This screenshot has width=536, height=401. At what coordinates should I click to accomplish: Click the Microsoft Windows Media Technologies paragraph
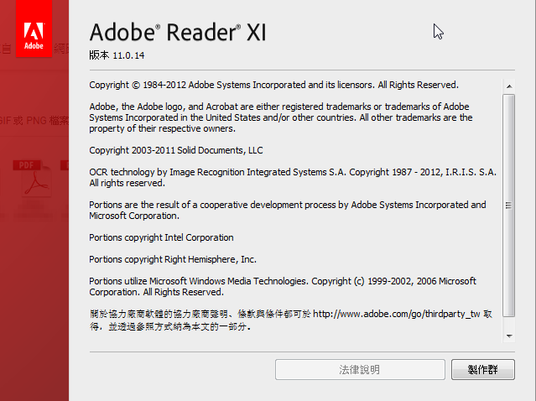pos(283,286)
